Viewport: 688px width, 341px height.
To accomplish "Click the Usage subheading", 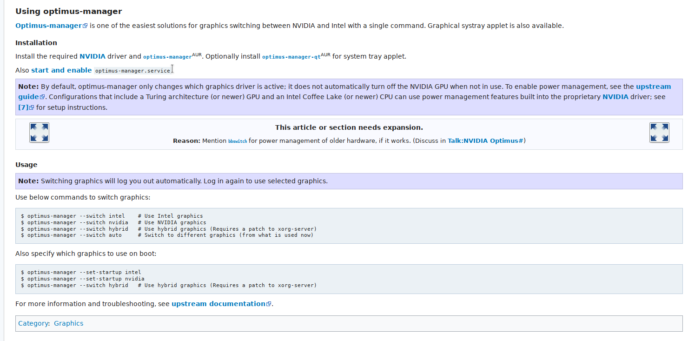I will pos(26,165).
